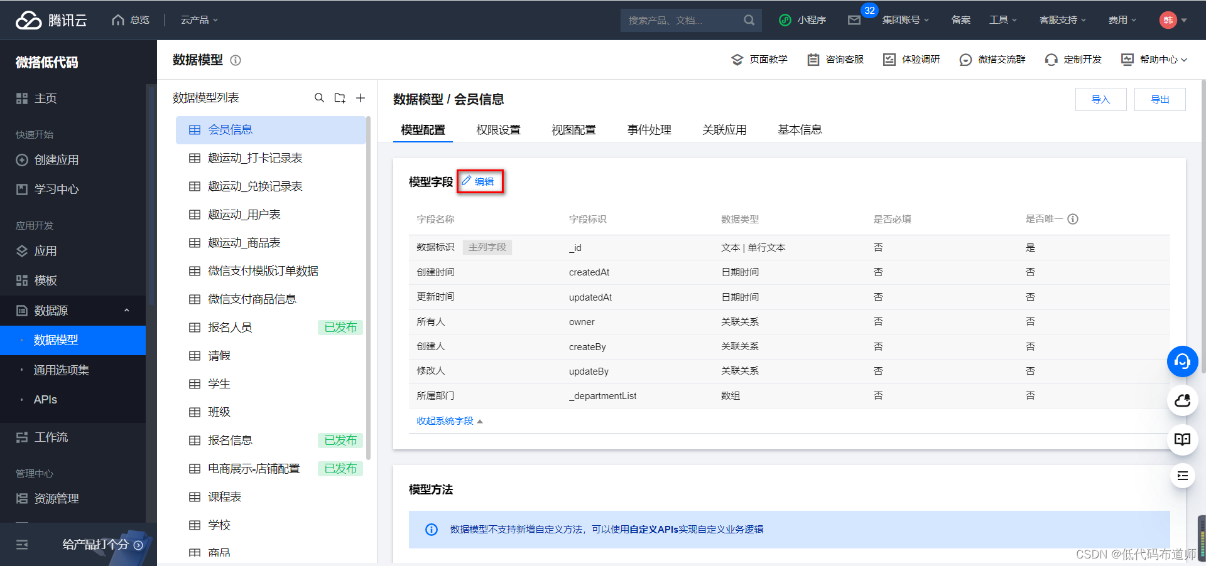The height and width of the screenshot is (566, 1206).
Task: Open the 总览 home overview
Action: 131,20
